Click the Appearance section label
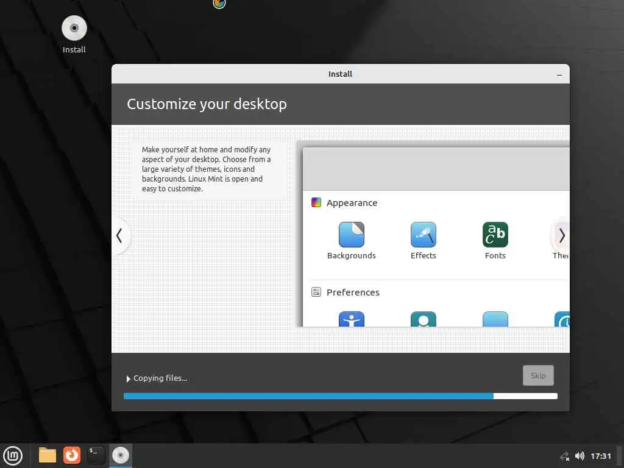This screenshot has height=468, width=624. click(352, 202)
